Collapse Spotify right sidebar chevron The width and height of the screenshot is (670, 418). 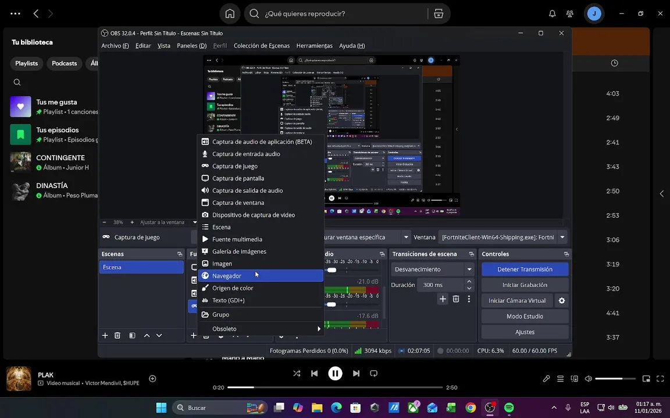pyautogui.click(x=661, y=194)
